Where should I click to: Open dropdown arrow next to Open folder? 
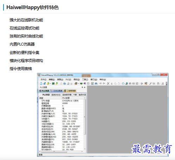(51, 84)
